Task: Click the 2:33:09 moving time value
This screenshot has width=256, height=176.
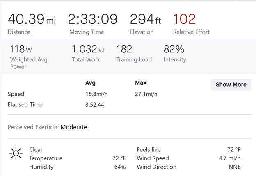Action: (93, 19)
